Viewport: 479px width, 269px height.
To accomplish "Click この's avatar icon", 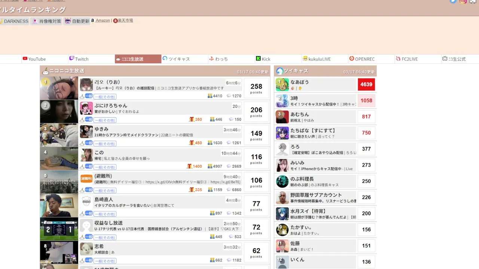I will (86, 155).
